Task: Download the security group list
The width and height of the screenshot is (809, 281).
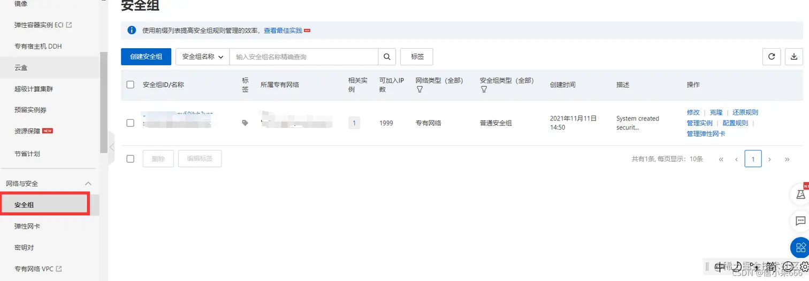Action: [794, 57]
